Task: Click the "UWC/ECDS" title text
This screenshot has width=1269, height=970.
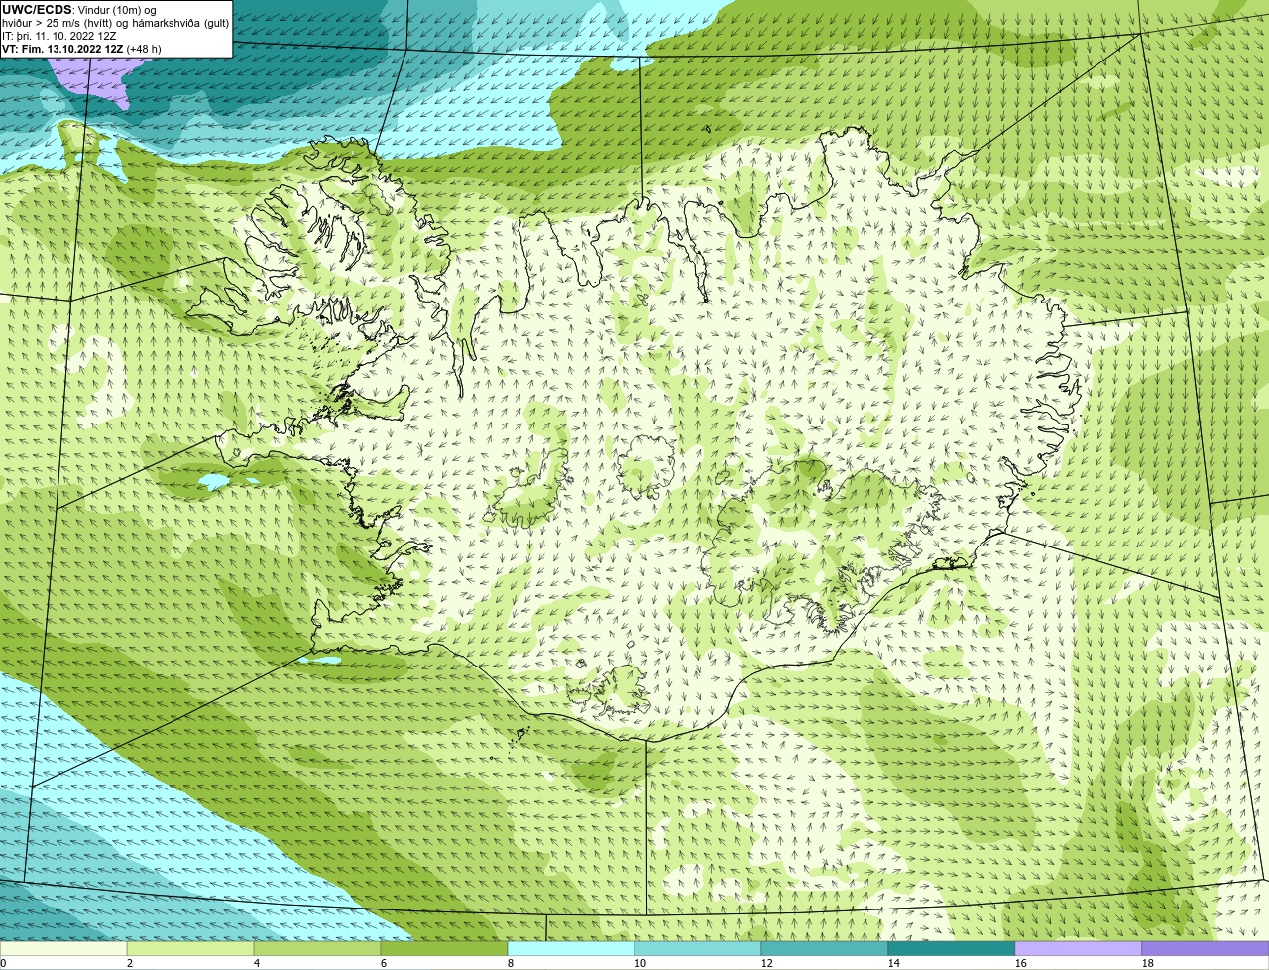Action: (37, 10)
